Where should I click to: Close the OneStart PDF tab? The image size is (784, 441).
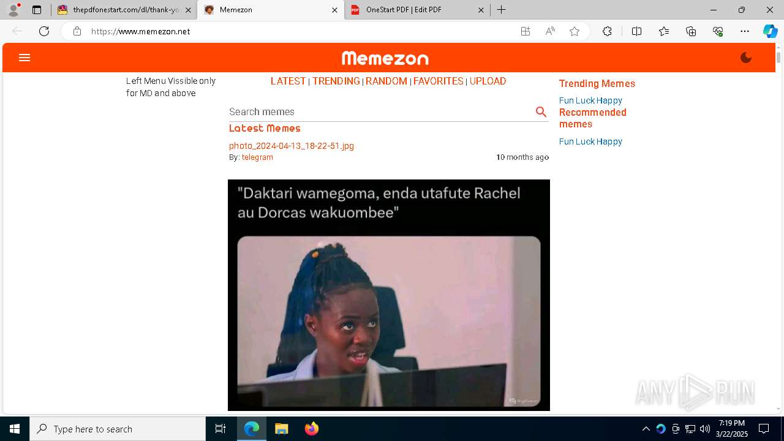[481, 10]
